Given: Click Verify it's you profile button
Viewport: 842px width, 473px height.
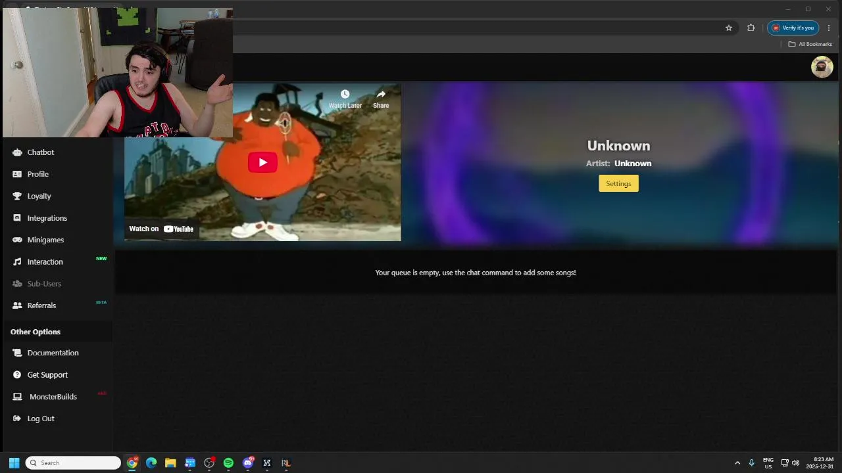Looking at the screenshot, I should pos(793,28).
